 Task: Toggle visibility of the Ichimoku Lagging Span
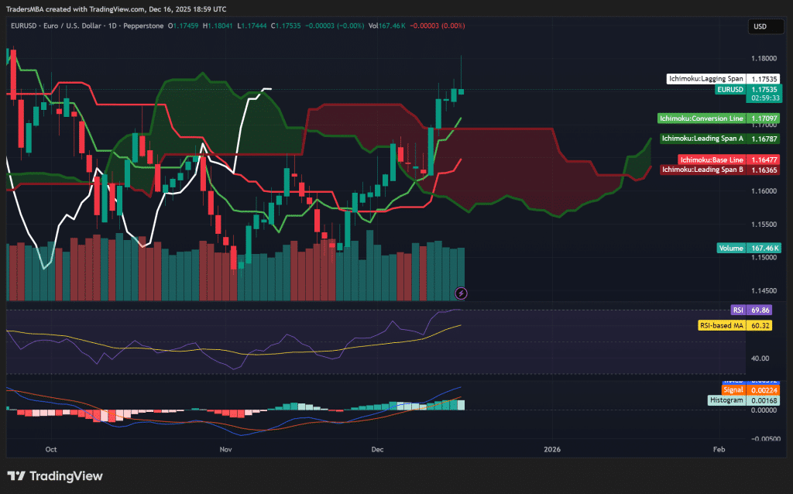click(x=705, y=78)
